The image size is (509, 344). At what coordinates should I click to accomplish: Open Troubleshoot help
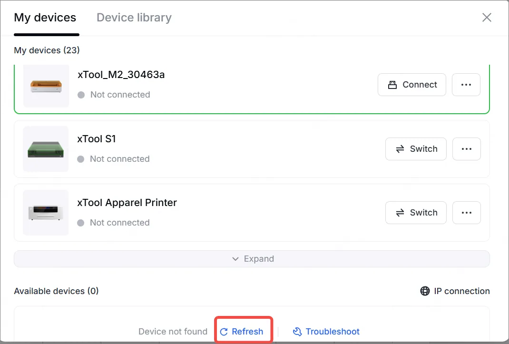(x=326, y=331)
